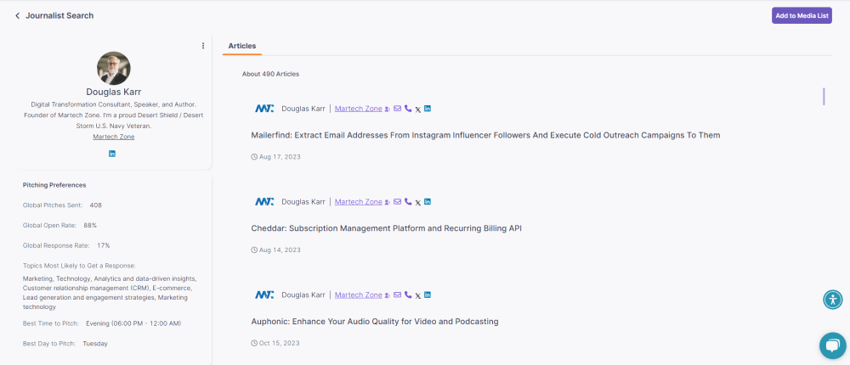Click Martech logo on Cheddar article
Screen dimensions: 850x365
[x=264, y=202]
